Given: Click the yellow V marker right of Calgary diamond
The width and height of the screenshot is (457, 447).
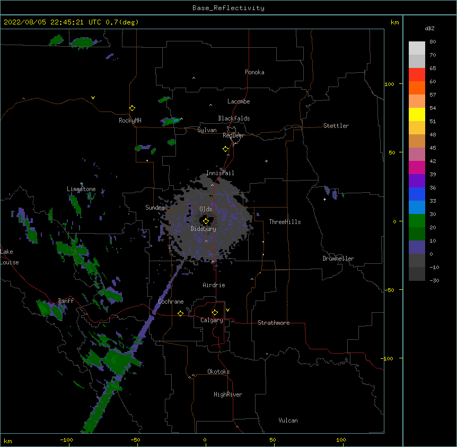Looking at the screenshot, I should click(x=227, y=310).
